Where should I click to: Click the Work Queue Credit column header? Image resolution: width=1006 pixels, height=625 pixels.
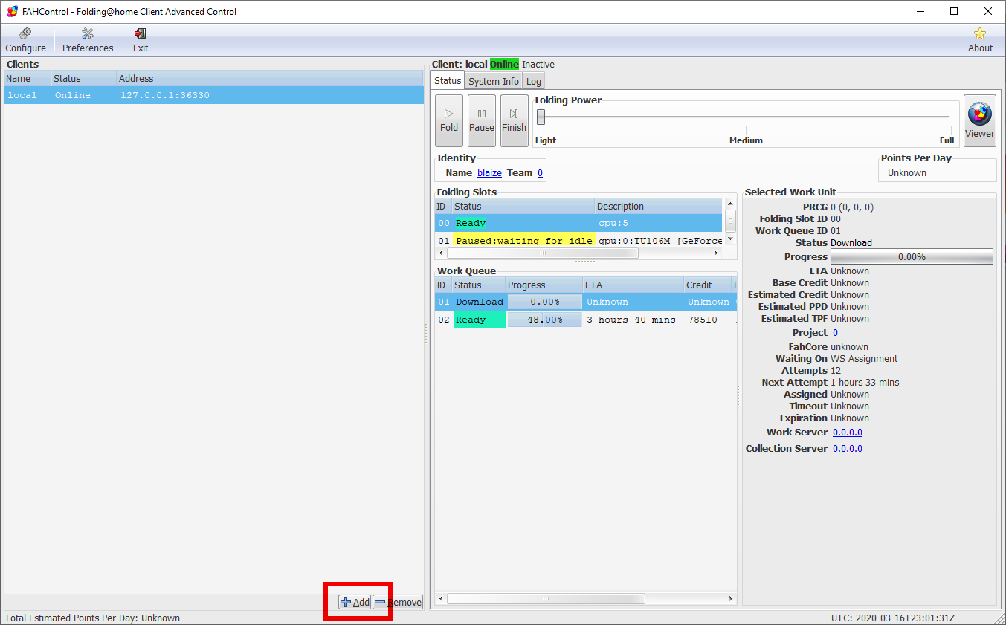(x=708, y=285)
